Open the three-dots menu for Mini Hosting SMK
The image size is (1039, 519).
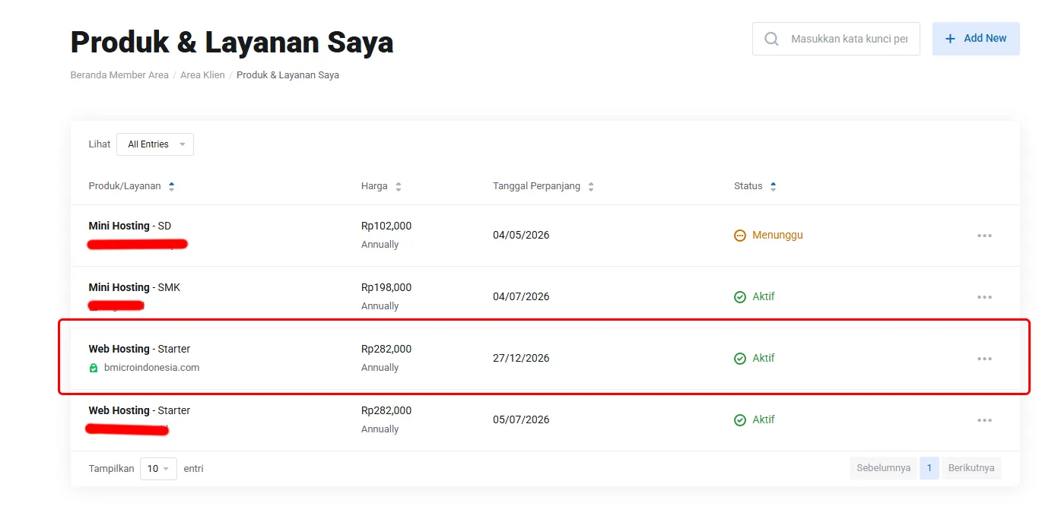tap(984, 297)
